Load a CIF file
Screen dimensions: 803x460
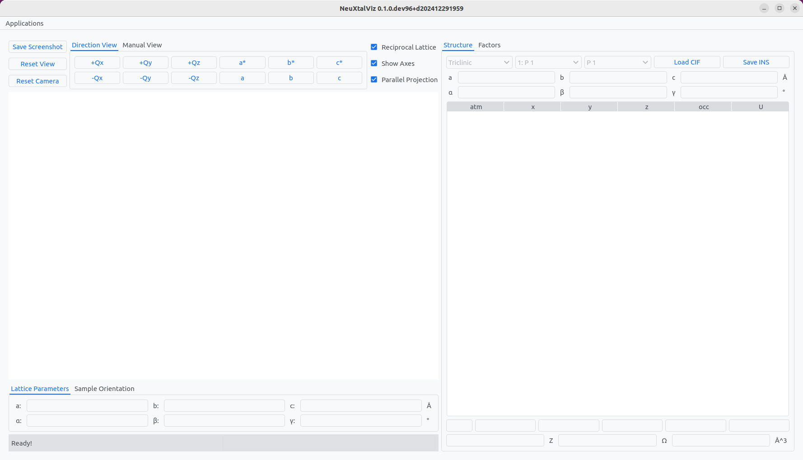pos(686,62)
